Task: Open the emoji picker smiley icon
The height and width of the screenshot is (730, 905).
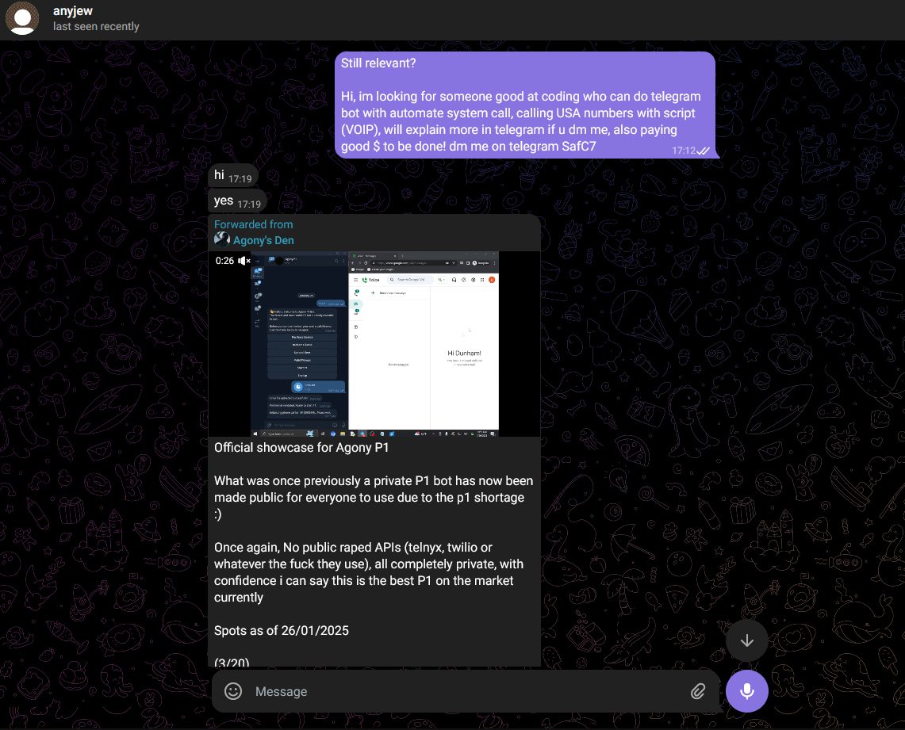Action: 233,691
